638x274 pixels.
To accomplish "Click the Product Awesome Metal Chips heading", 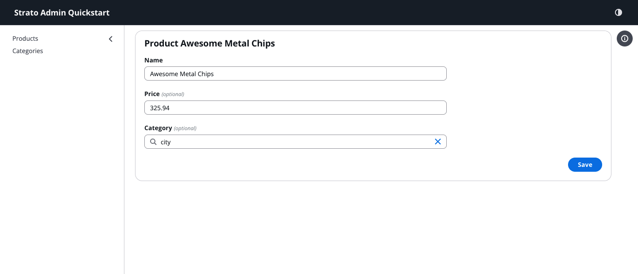I will point(209,43).
